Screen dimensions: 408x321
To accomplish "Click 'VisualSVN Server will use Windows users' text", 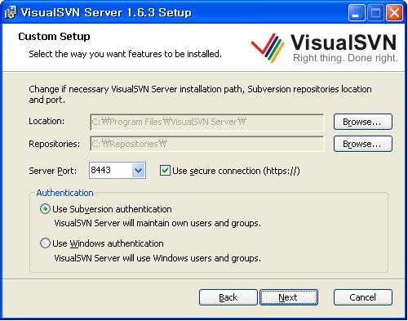I will point(157,258).
